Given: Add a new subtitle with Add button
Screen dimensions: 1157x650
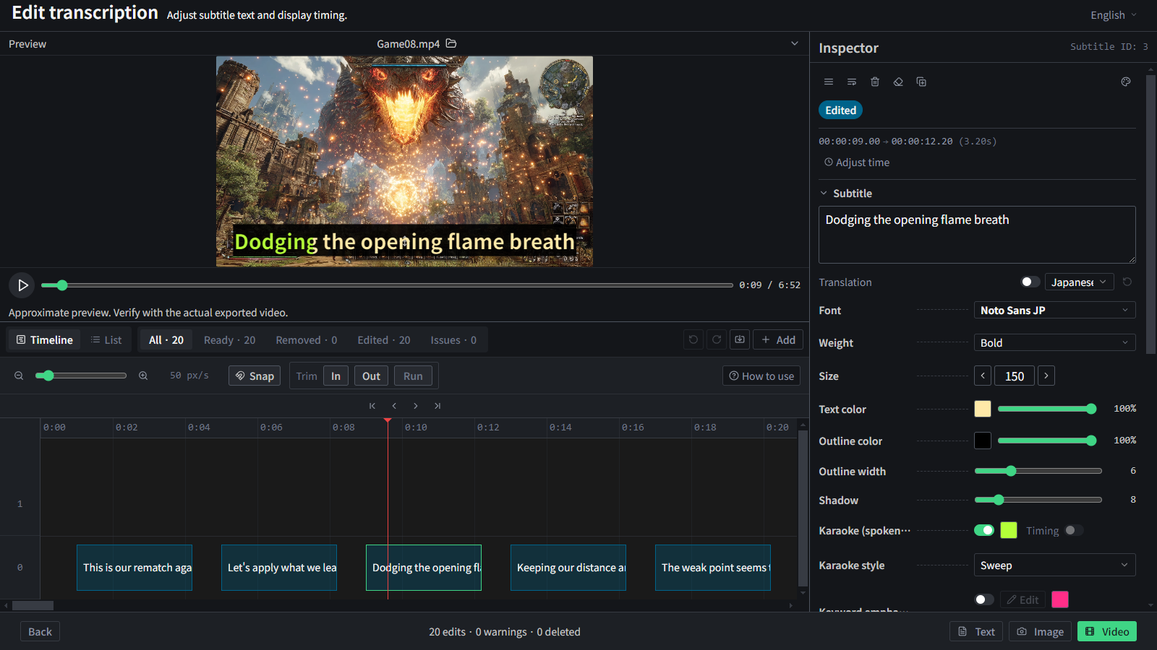Looking at the screenshot, I should tap(778, 339).
